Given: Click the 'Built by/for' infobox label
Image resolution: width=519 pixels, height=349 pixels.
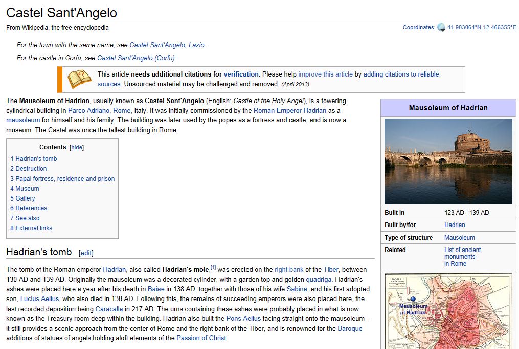Looking at the screenshot, I should (400, 225).
